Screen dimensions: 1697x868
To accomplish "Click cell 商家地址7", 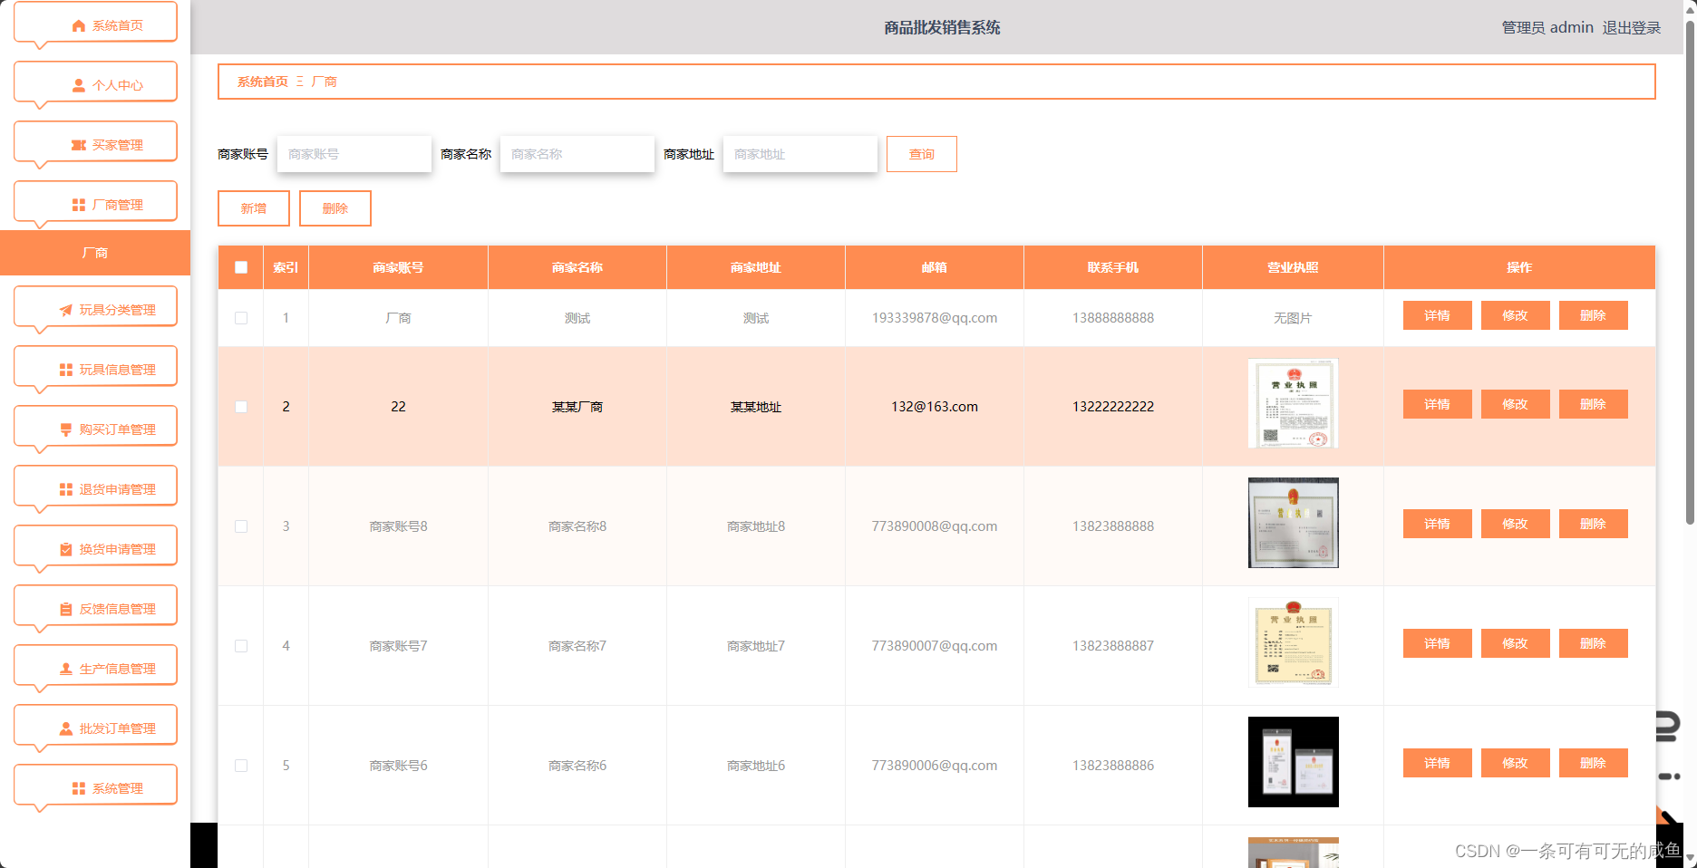I will coord(756,646).
